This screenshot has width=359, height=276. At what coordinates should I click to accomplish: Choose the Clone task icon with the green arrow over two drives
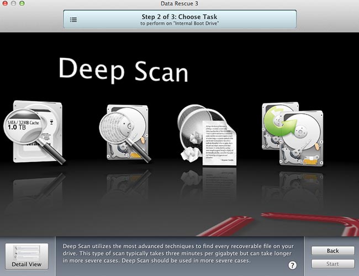tap(293, 134)
